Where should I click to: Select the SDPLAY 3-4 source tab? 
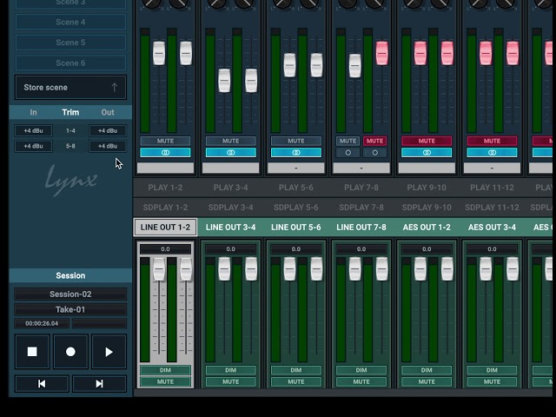(230, 208)
